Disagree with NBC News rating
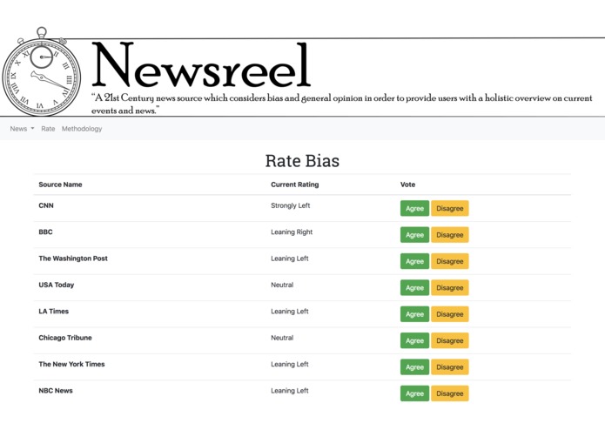 click(450, 393)
